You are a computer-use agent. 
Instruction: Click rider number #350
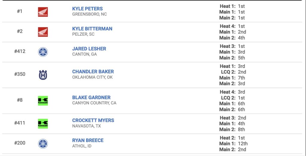[20, 74]
